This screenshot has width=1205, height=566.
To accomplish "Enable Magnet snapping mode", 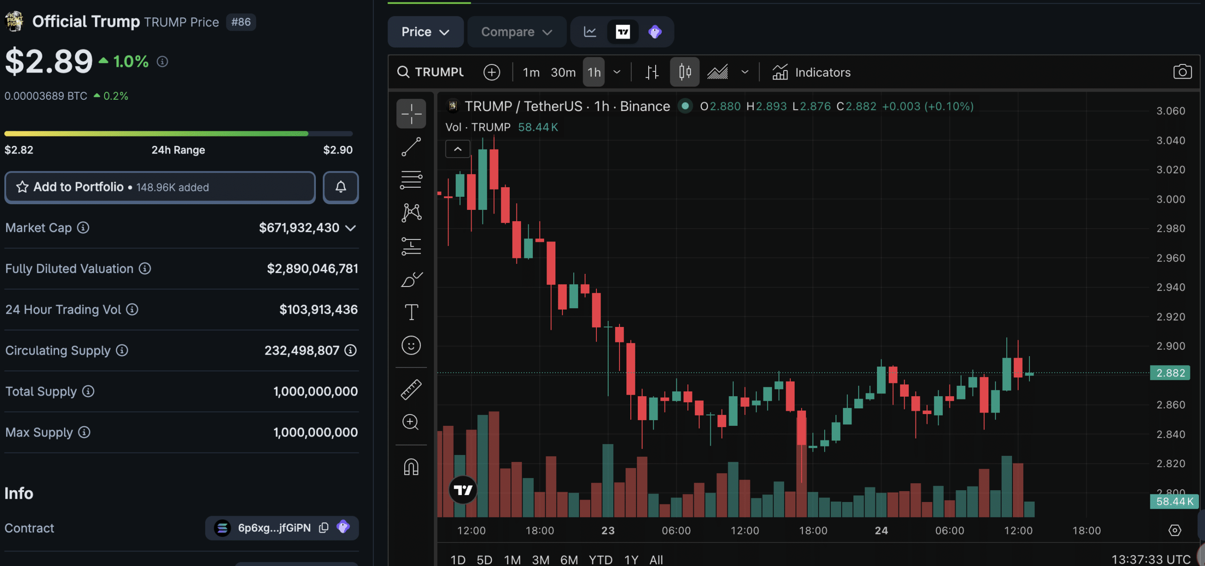I will pos(411,466).
